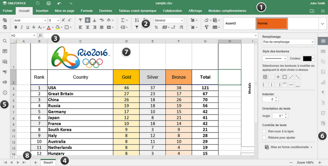Open the Comments panel in the left sidebar
The width and height of the screenshot is (328, 166).
pos(5,51)
